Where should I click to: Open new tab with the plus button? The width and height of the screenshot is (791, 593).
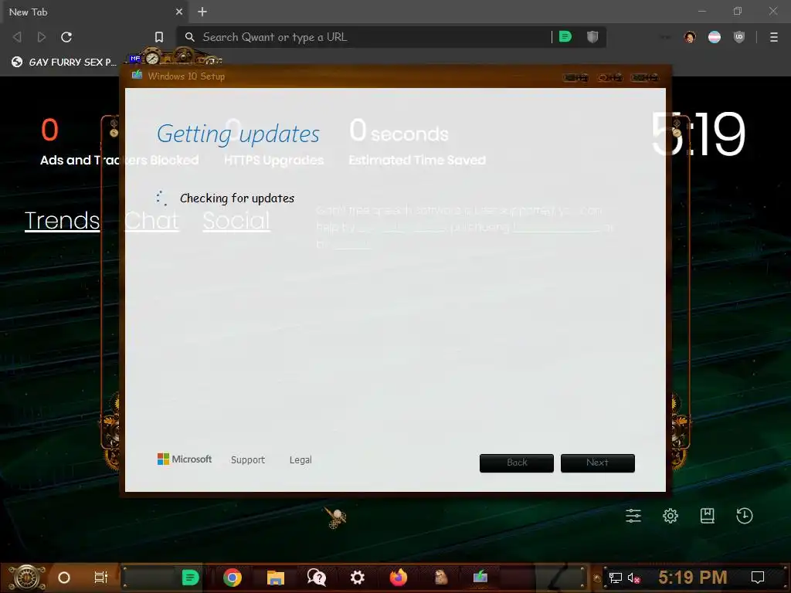pyautogui.click(x=202, y=12)
